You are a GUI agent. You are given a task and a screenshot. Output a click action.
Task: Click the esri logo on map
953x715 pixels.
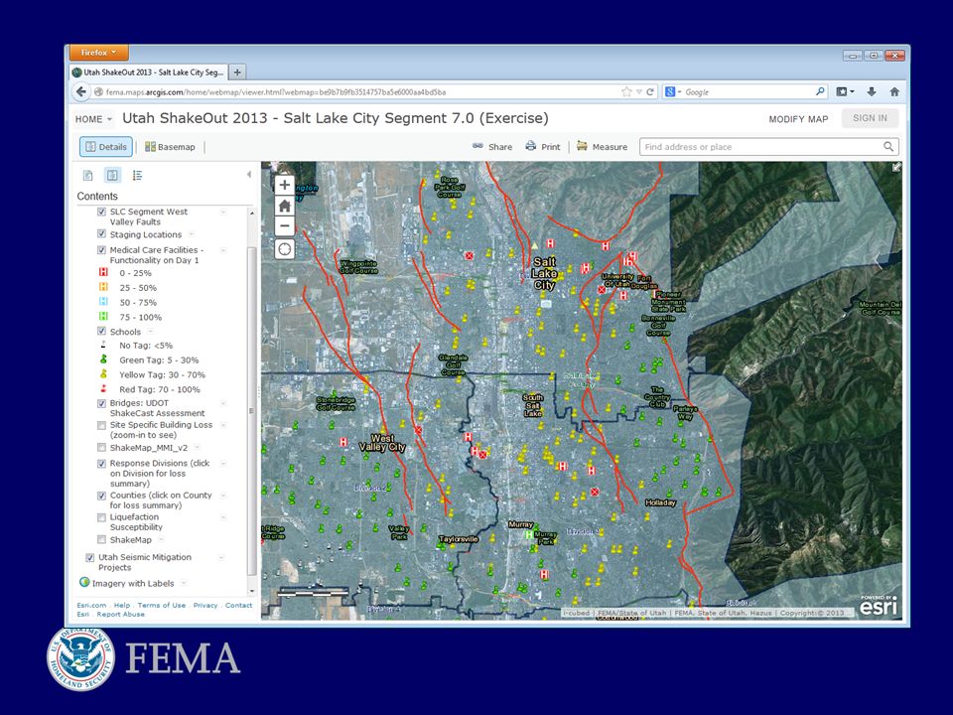879,605
